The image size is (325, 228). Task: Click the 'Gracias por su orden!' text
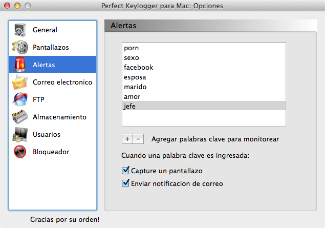(x=64, y=219)
